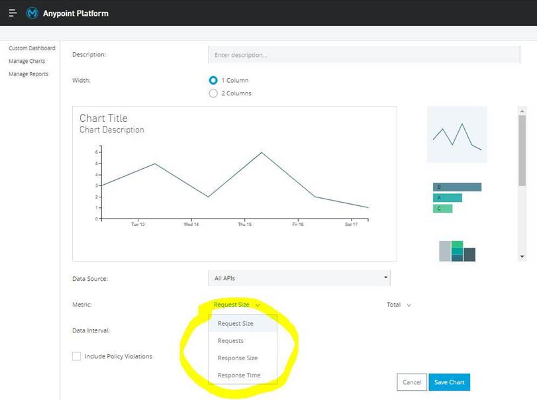Expand the All APIs data source dropdown

tap(299, 279)
